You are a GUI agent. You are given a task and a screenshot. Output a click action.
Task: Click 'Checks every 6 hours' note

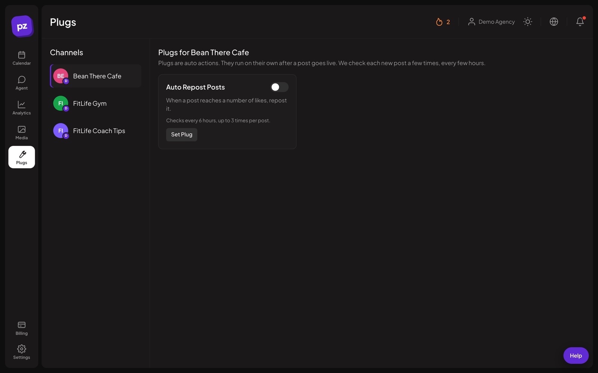(218, 120)
